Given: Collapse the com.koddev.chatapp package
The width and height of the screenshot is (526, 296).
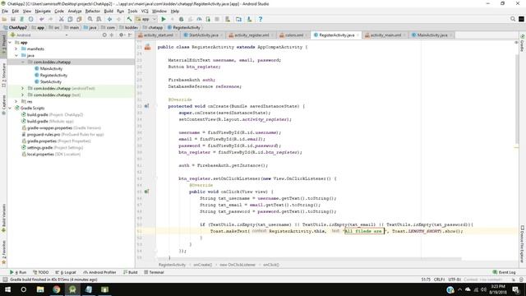Looking at the screenshot, I should [x=23, y=62].
